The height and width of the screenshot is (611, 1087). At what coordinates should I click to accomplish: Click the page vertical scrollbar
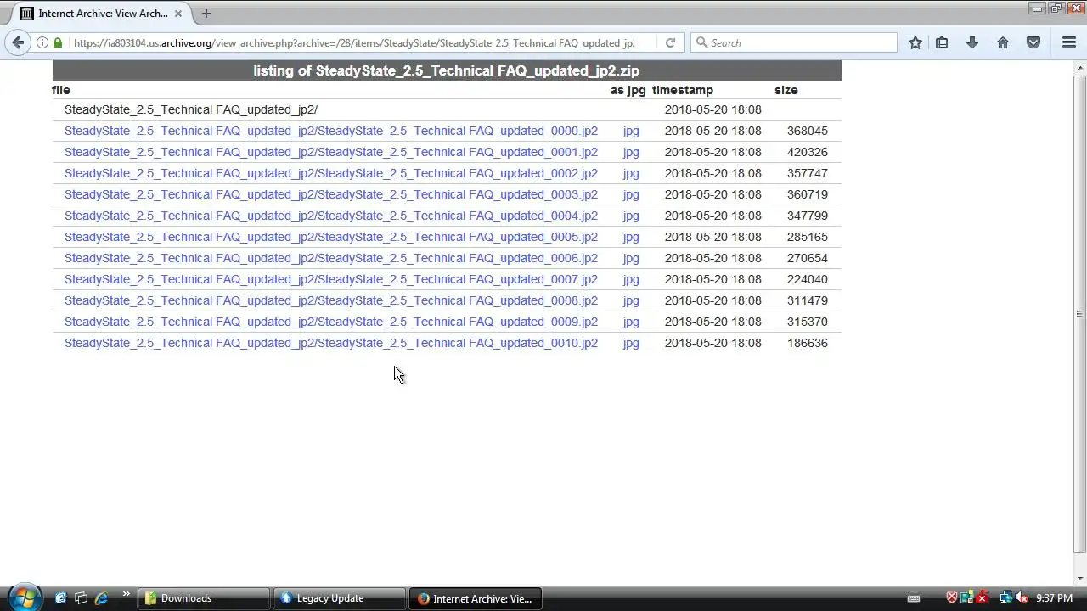[1079, 314]
